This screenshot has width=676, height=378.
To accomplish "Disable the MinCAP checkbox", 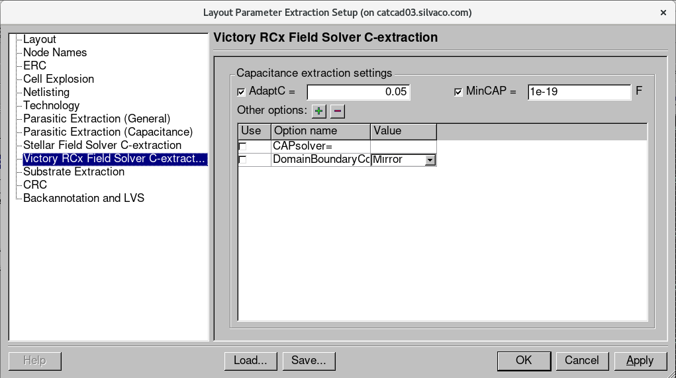I will point(458,92).
